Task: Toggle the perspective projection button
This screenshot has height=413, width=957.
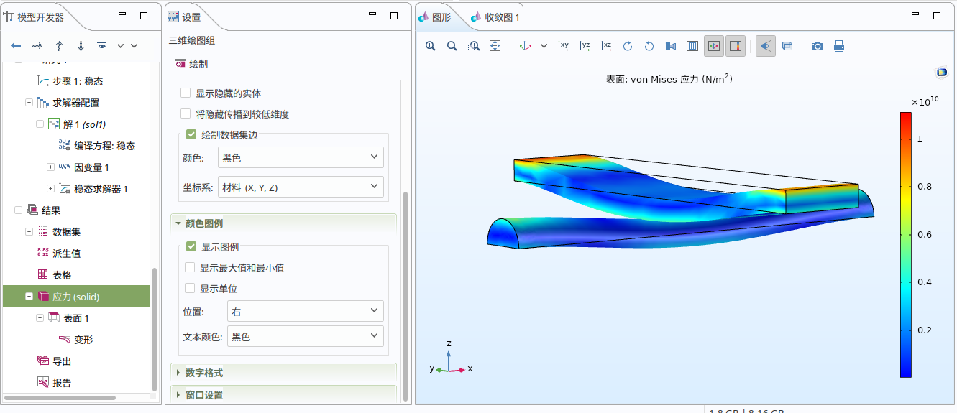Action: point(766,46)
